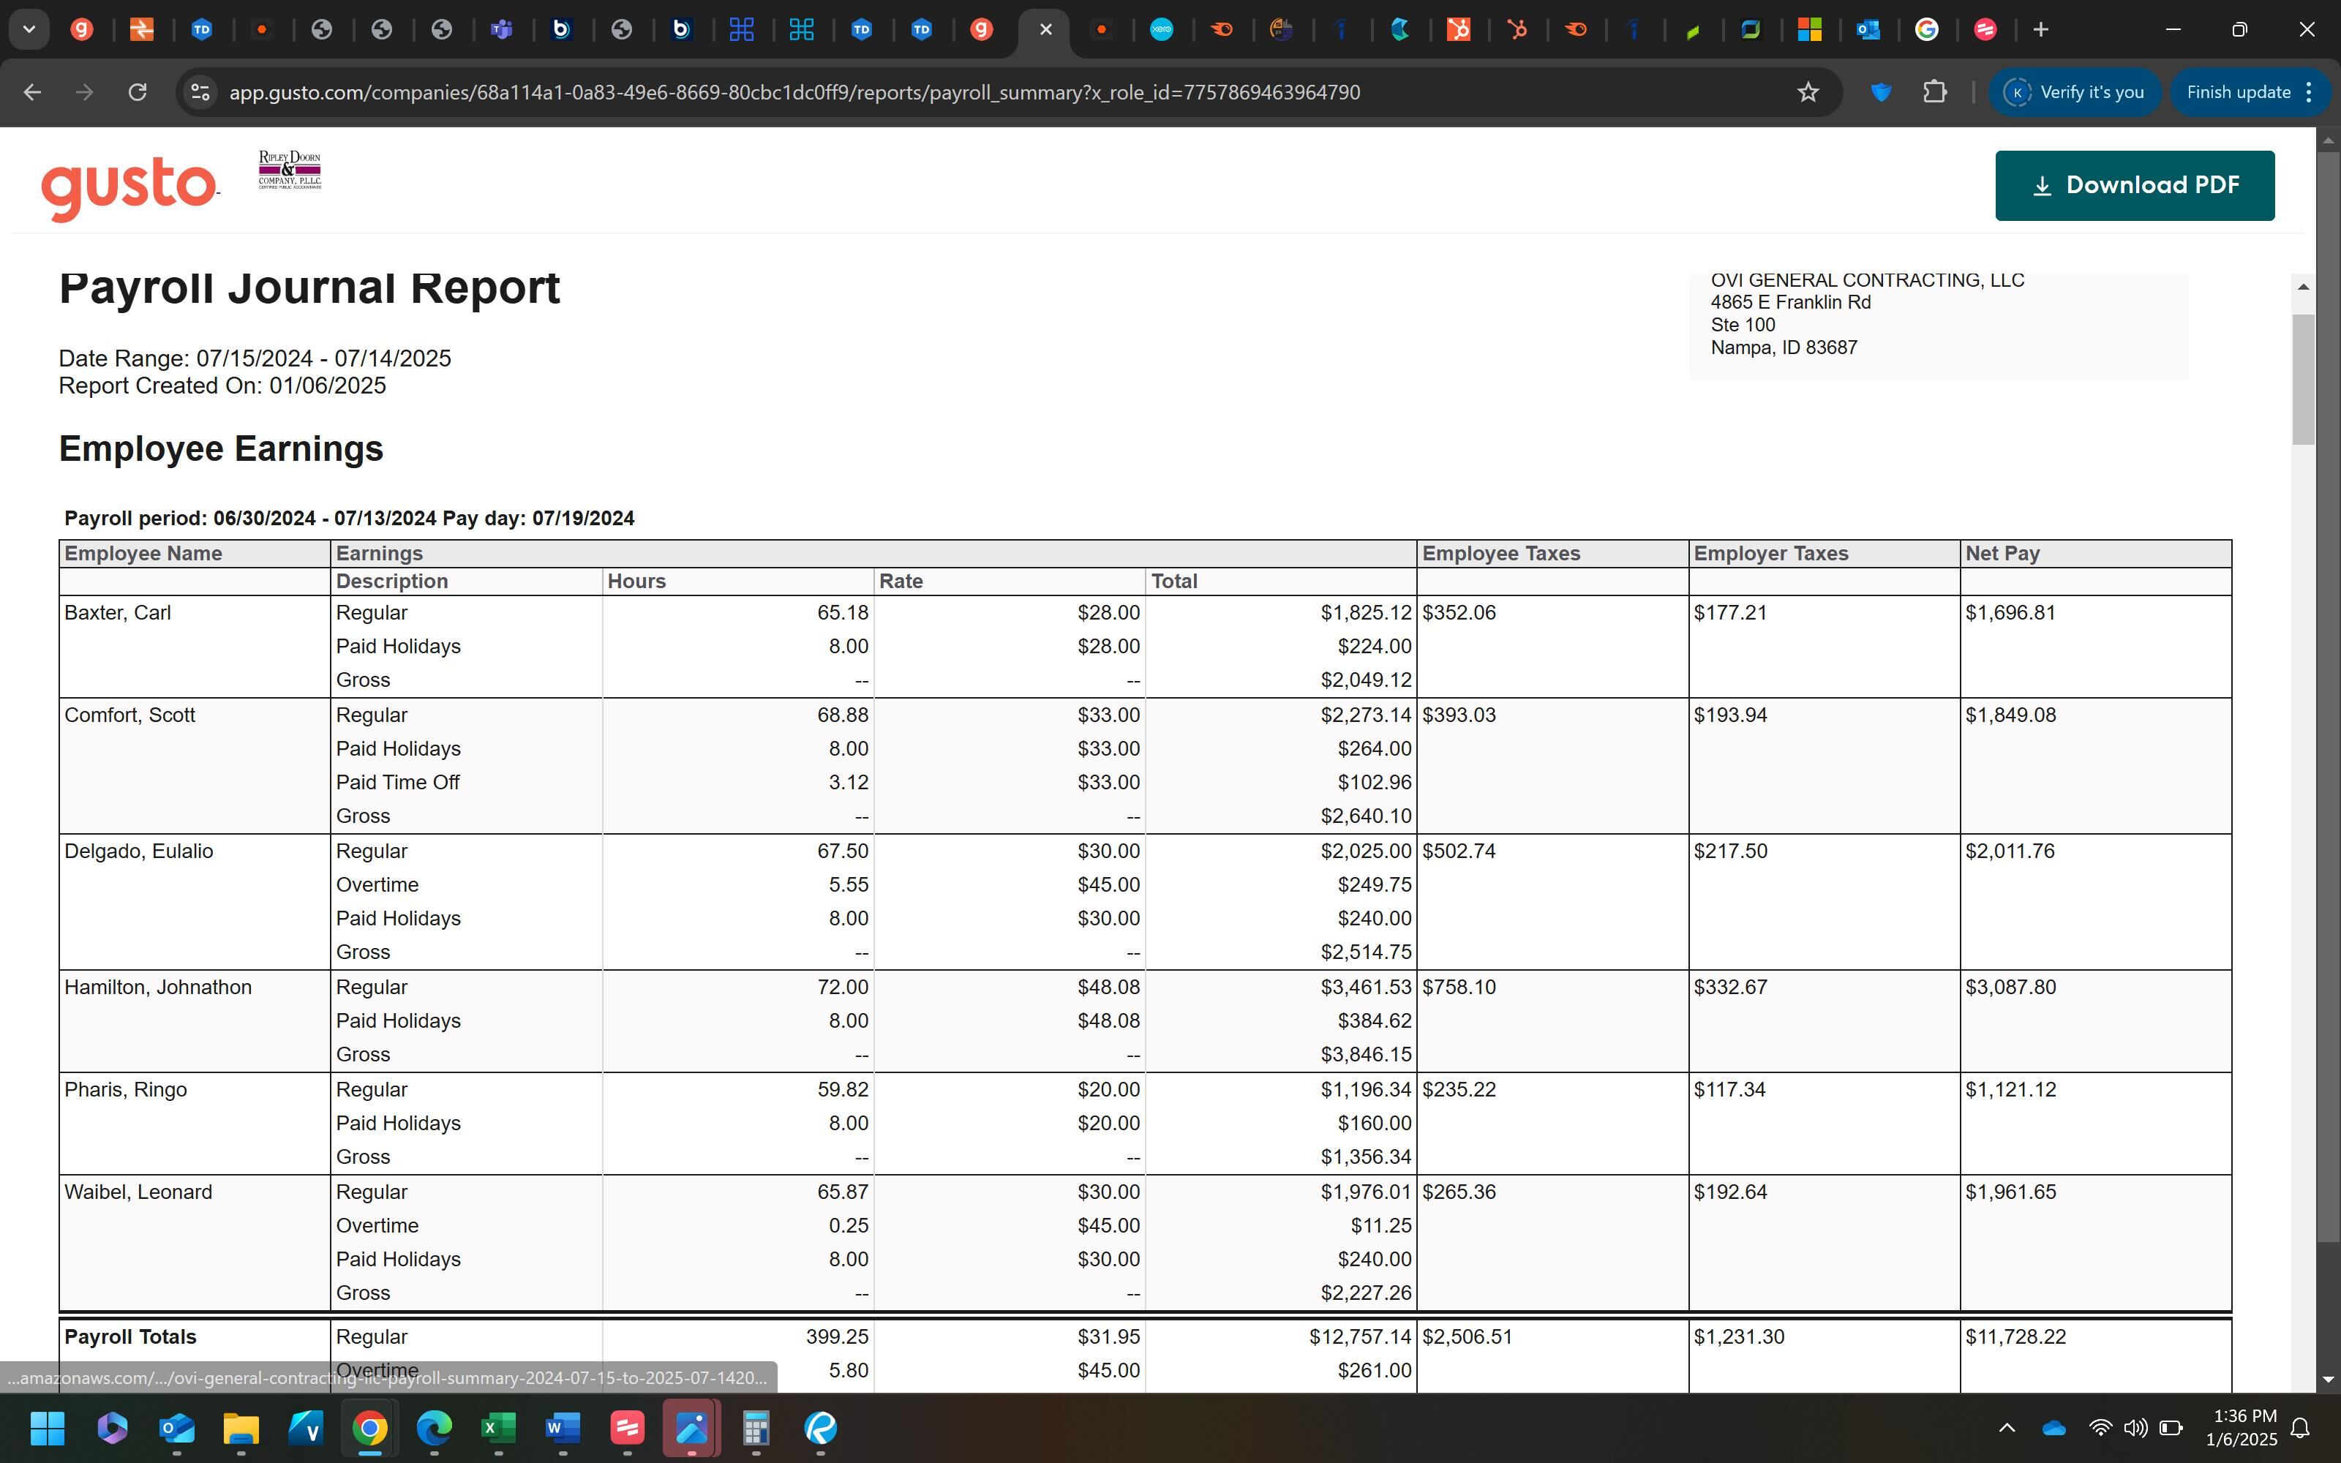The height and width of the screenshot is (1463, 2341).
Task: Open the browser Extensions puzzle icon
Action: click(x=1934, y=92)
